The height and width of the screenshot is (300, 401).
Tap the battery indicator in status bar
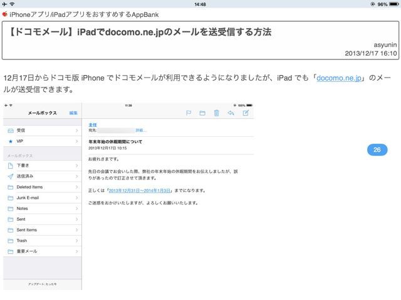(394, 4)
